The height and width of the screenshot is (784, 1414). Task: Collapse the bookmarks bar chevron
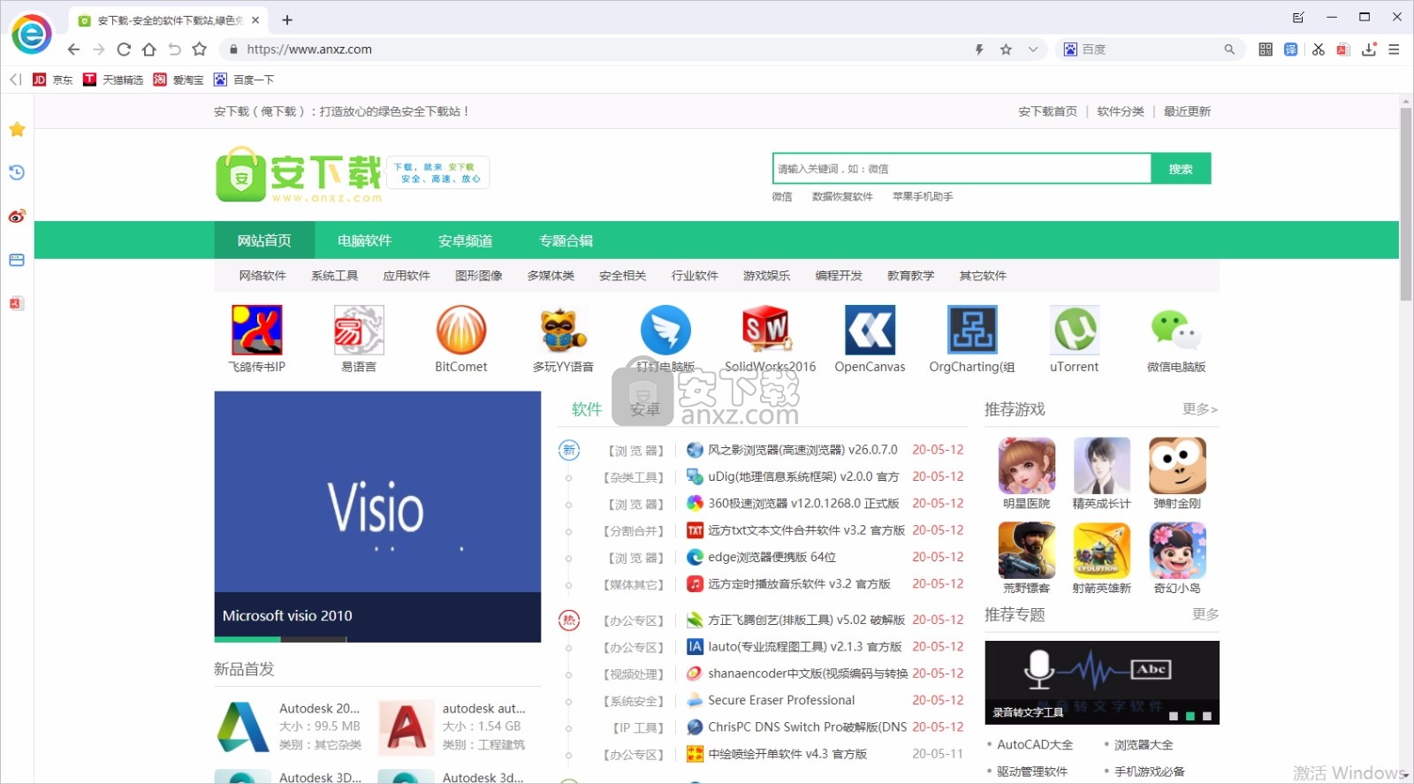(x=15, y=80)
